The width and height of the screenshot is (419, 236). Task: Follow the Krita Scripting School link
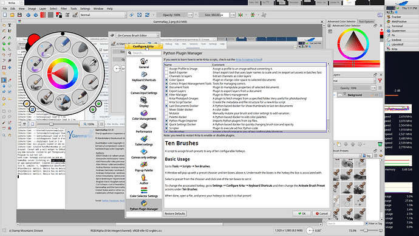(x=248, y=60)
